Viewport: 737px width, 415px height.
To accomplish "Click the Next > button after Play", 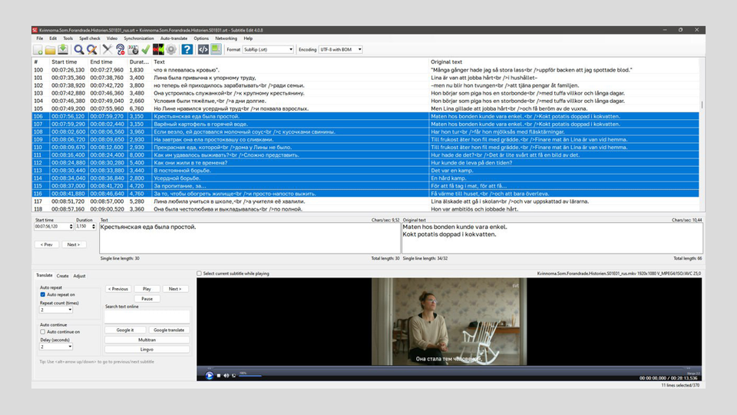I will tap(175, 289).
